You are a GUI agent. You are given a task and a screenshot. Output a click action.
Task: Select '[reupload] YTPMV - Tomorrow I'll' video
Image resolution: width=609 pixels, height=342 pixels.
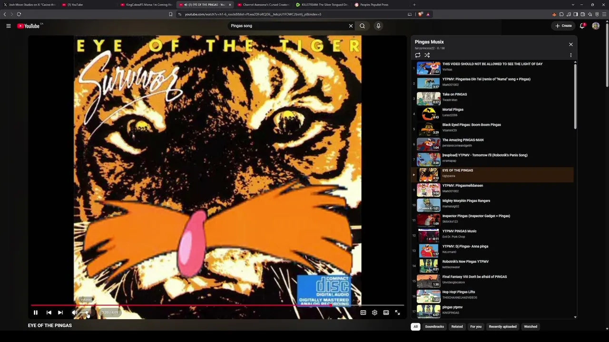[x=492, y=159]
